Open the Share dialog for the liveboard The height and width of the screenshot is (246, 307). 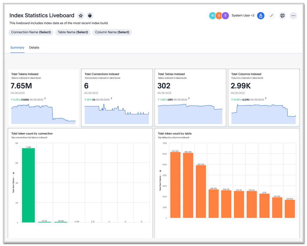(x=261, y=16)
